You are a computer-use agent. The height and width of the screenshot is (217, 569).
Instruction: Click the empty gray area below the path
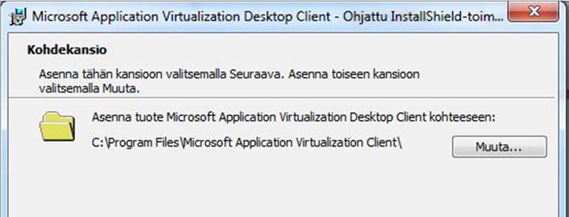point(283,185)
